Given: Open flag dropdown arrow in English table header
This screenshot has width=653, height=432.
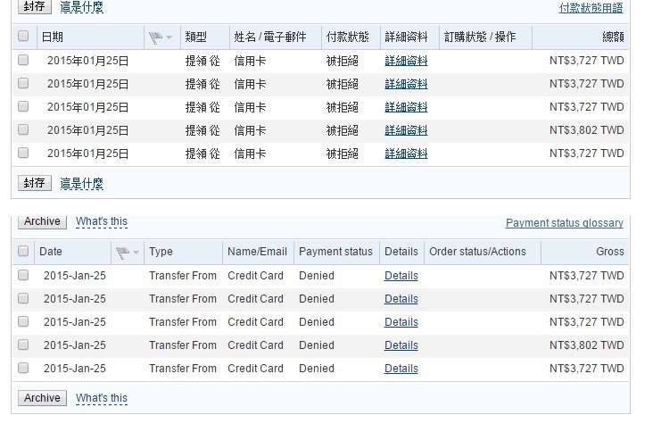Looking at the screenshot, I should click(x=136, y=252).
